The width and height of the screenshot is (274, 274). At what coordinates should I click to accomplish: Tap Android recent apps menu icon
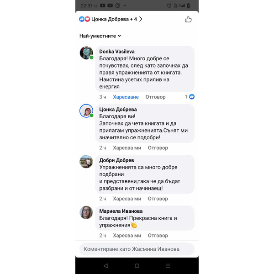click(x=168, y=266)
